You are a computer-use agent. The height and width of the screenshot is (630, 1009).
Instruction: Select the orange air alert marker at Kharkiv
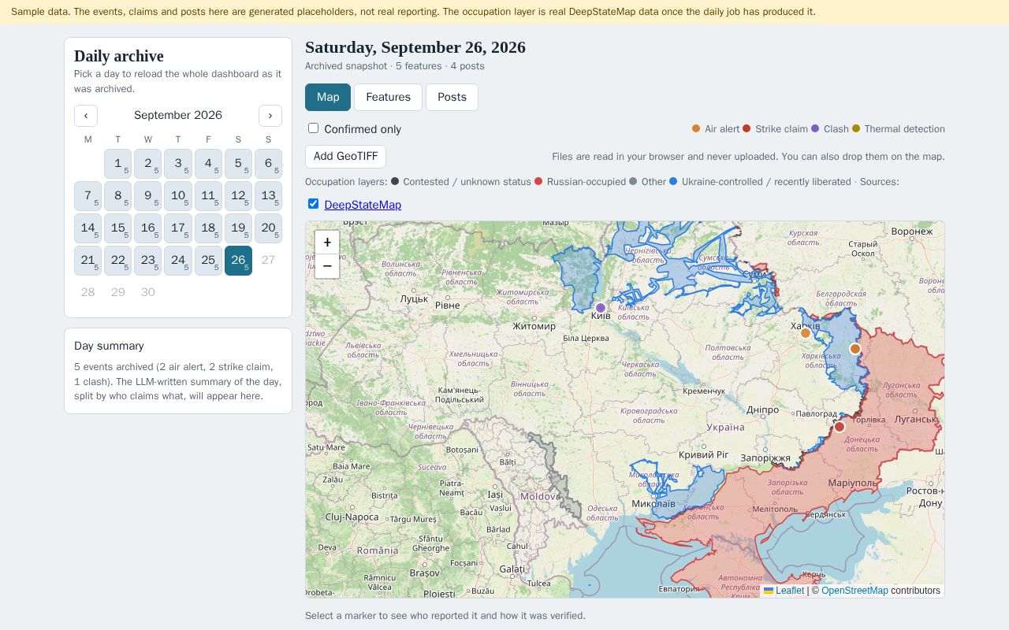pos(806,333)
